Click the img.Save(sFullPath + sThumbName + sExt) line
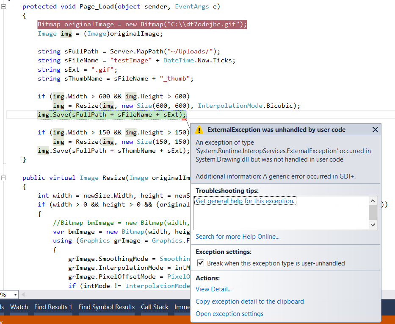Image resolution: width=395 pixels, height=324 pixels. 113,151
